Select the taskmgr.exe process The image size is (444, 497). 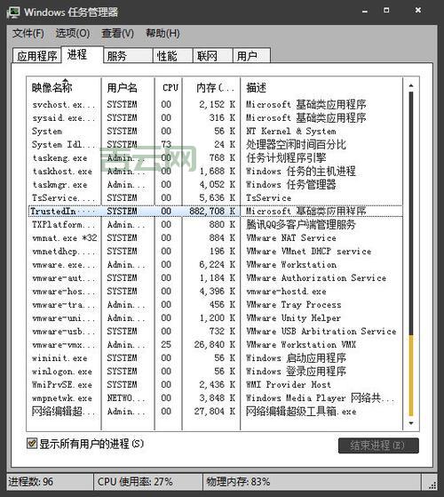click(215, 184)
